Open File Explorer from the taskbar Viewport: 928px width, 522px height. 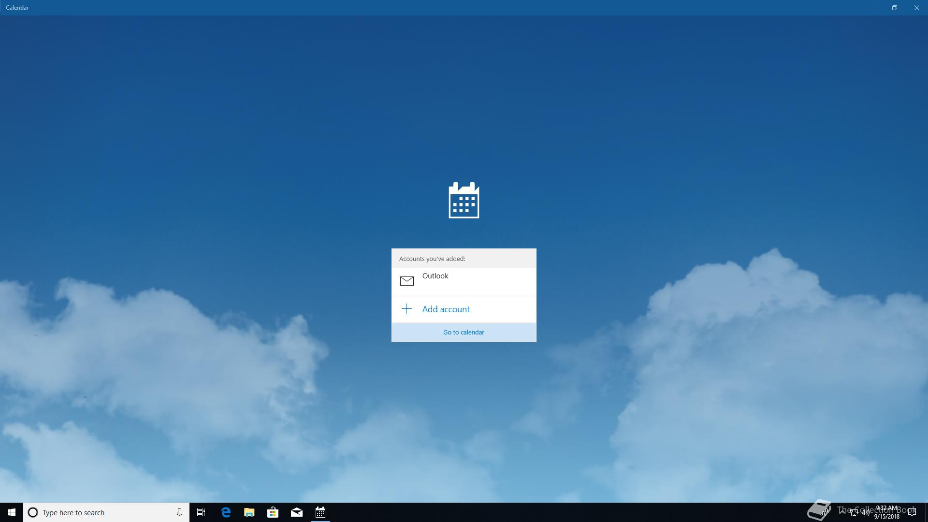coord(249,512)
